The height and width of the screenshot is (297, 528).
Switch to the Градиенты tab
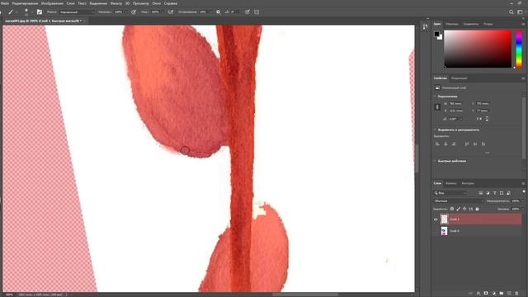click(471, 24)
